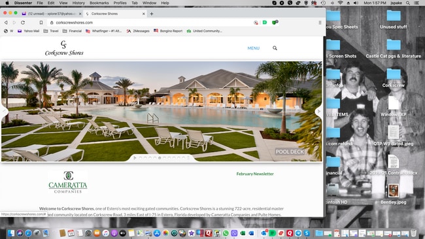Open Telegram in the Dock
425x239 pixels.
(x=298, y=233)
